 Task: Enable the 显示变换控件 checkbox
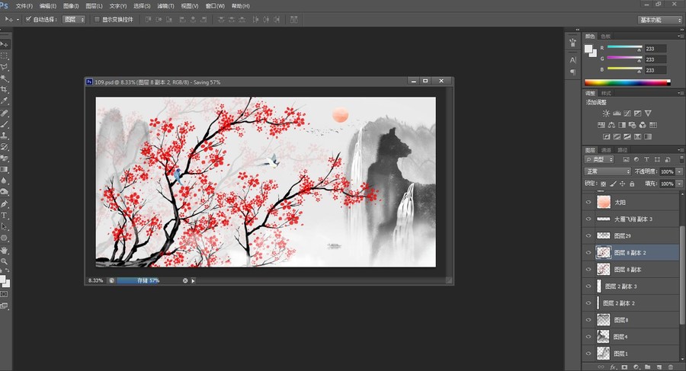pos(97,19)
